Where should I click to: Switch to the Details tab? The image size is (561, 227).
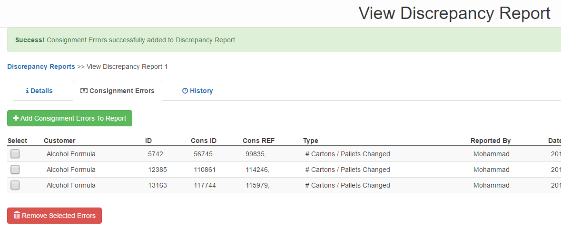tap(39, 91)
